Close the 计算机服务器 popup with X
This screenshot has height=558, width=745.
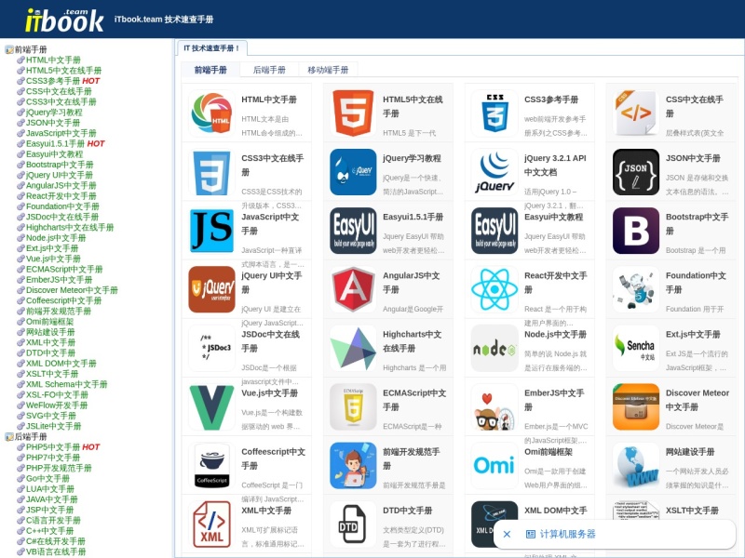click(x=507, y=534)
